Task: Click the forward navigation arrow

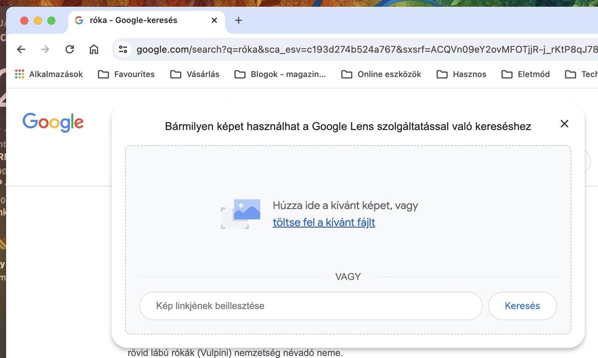Action: point(45,49)
